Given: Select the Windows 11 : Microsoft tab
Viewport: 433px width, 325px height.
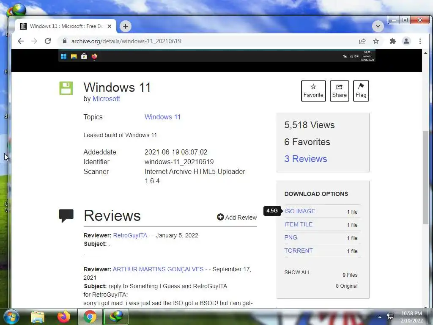Looking at the screenshot, I should pyautogui.click(x=66, y=26).
